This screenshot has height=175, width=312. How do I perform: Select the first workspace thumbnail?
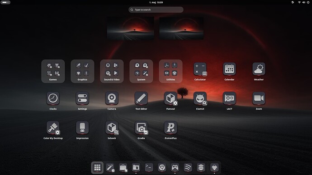click(131, 28)
